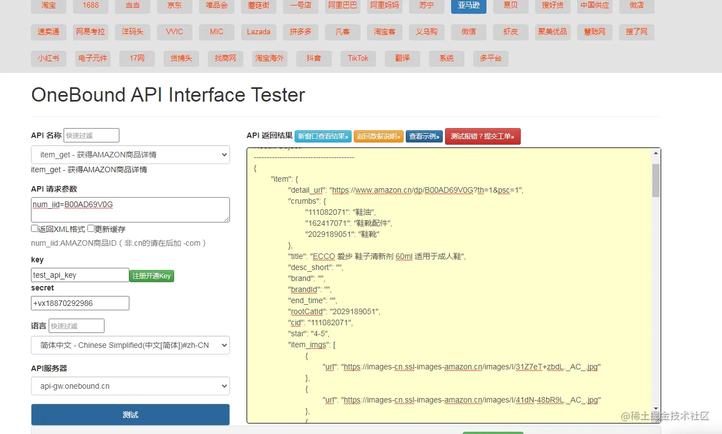Choose the 搜好货 tab
This screenshot has height=434, width=722.
point(553,5)
